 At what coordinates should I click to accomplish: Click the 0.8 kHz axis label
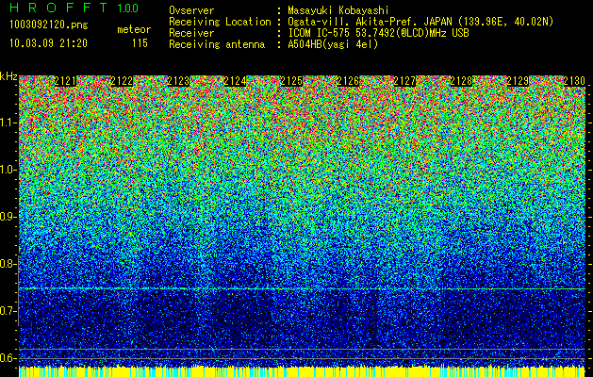click(8, 264)
